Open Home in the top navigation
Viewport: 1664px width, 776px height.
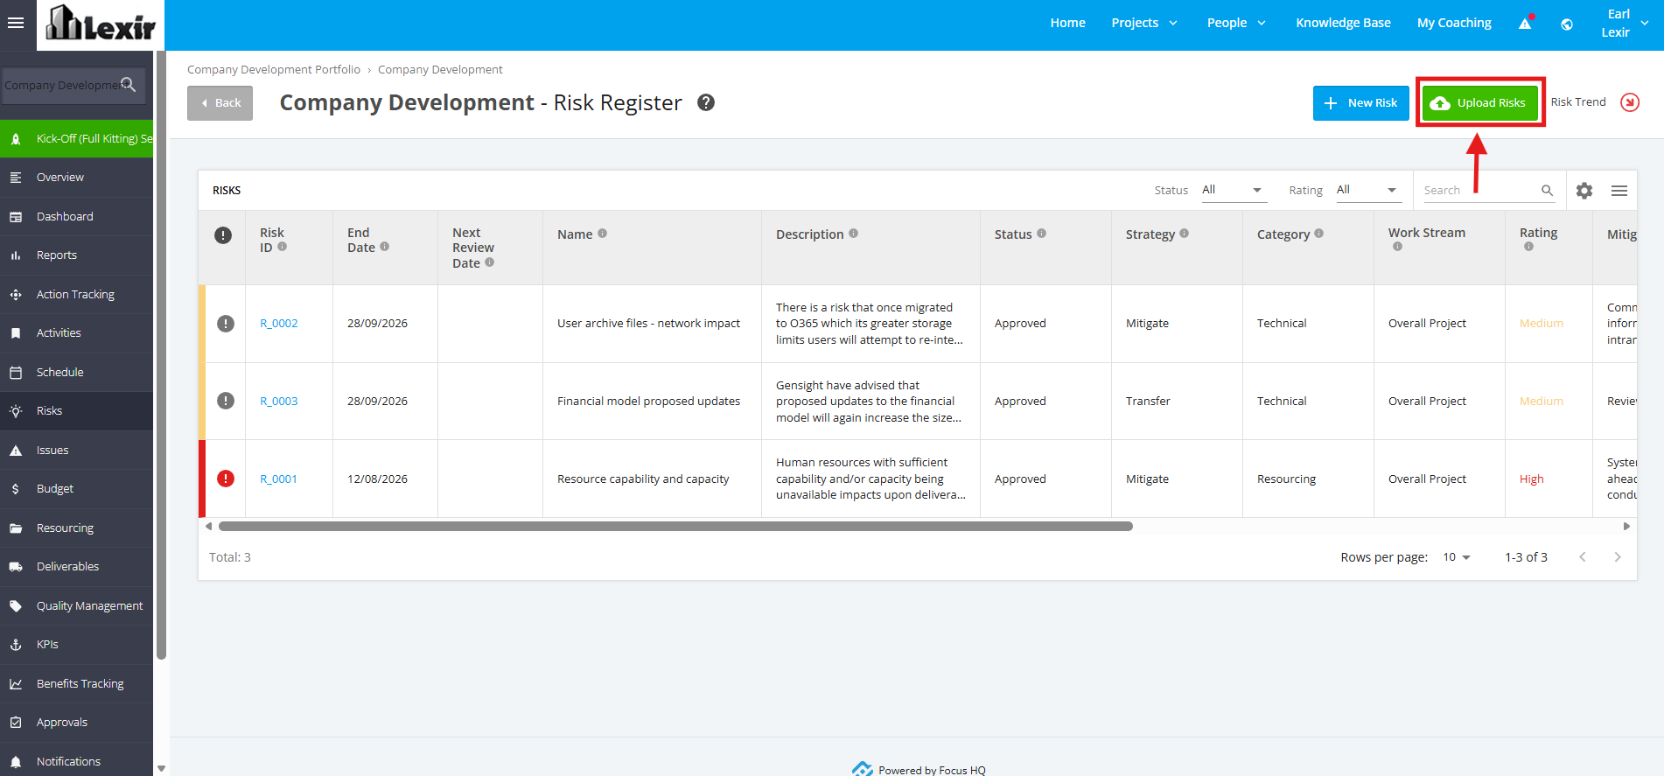(x=1068, y=23)
